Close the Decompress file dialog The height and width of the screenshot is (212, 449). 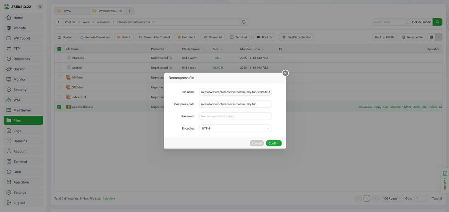285,73
